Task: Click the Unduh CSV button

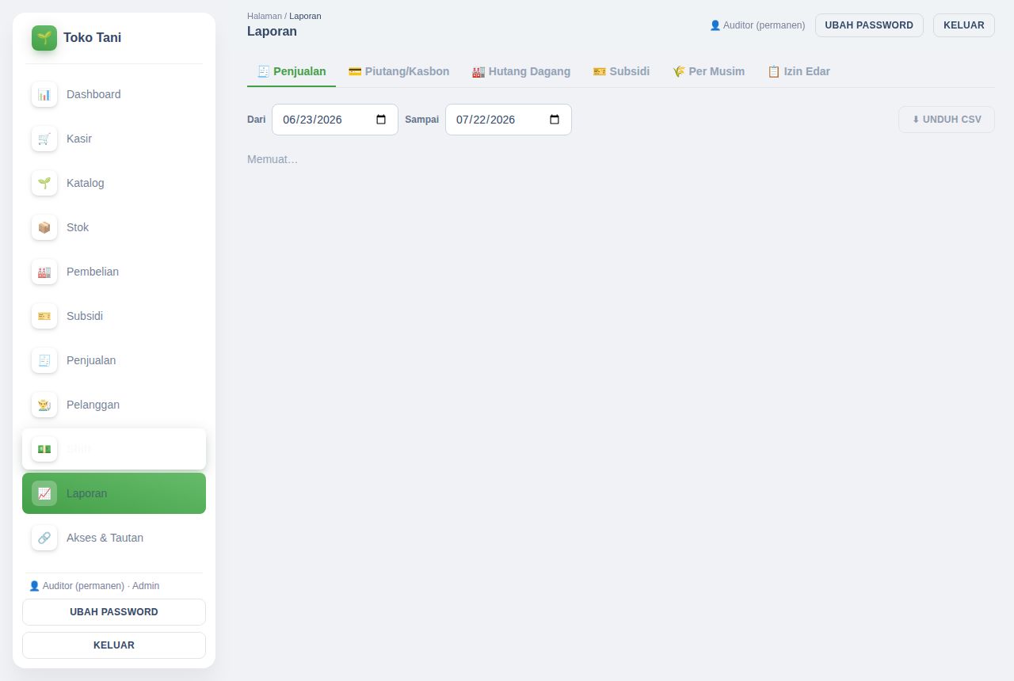Action: 947,120
